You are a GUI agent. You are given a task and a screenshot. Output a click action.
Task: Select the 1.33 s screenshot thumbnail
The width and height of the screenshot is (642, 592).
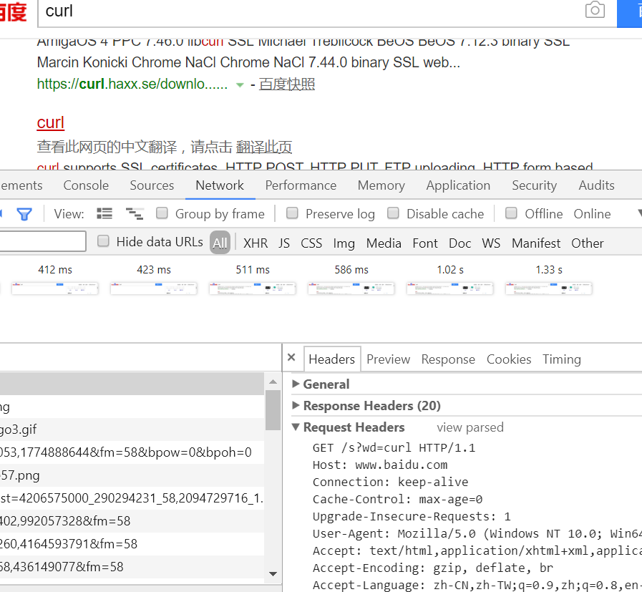pyautogui.click(x=549, y=288)
